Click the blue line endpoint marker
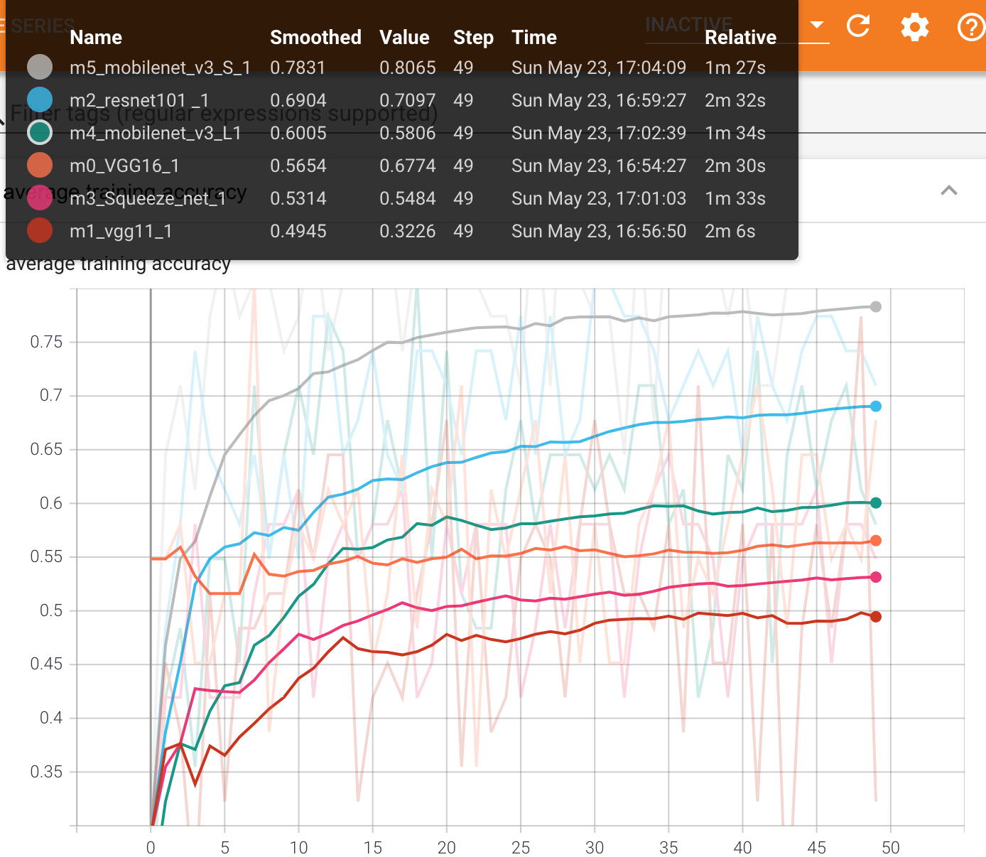 pos(876,406)
